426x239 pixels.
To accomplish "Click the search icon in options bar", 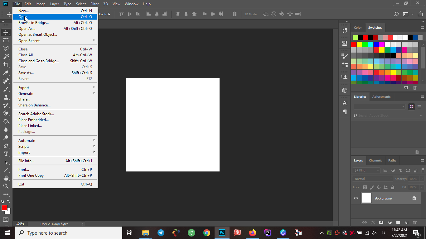I will (396, 14).
